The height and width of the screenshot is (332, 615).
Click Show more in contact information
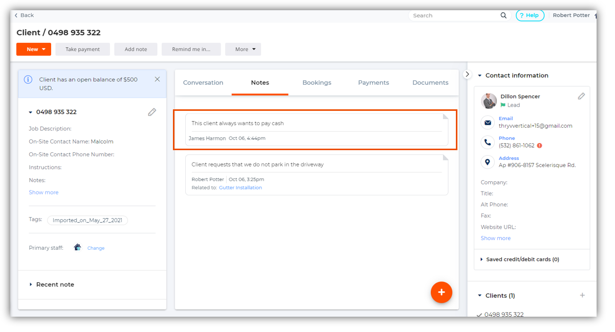pos(495,238)
